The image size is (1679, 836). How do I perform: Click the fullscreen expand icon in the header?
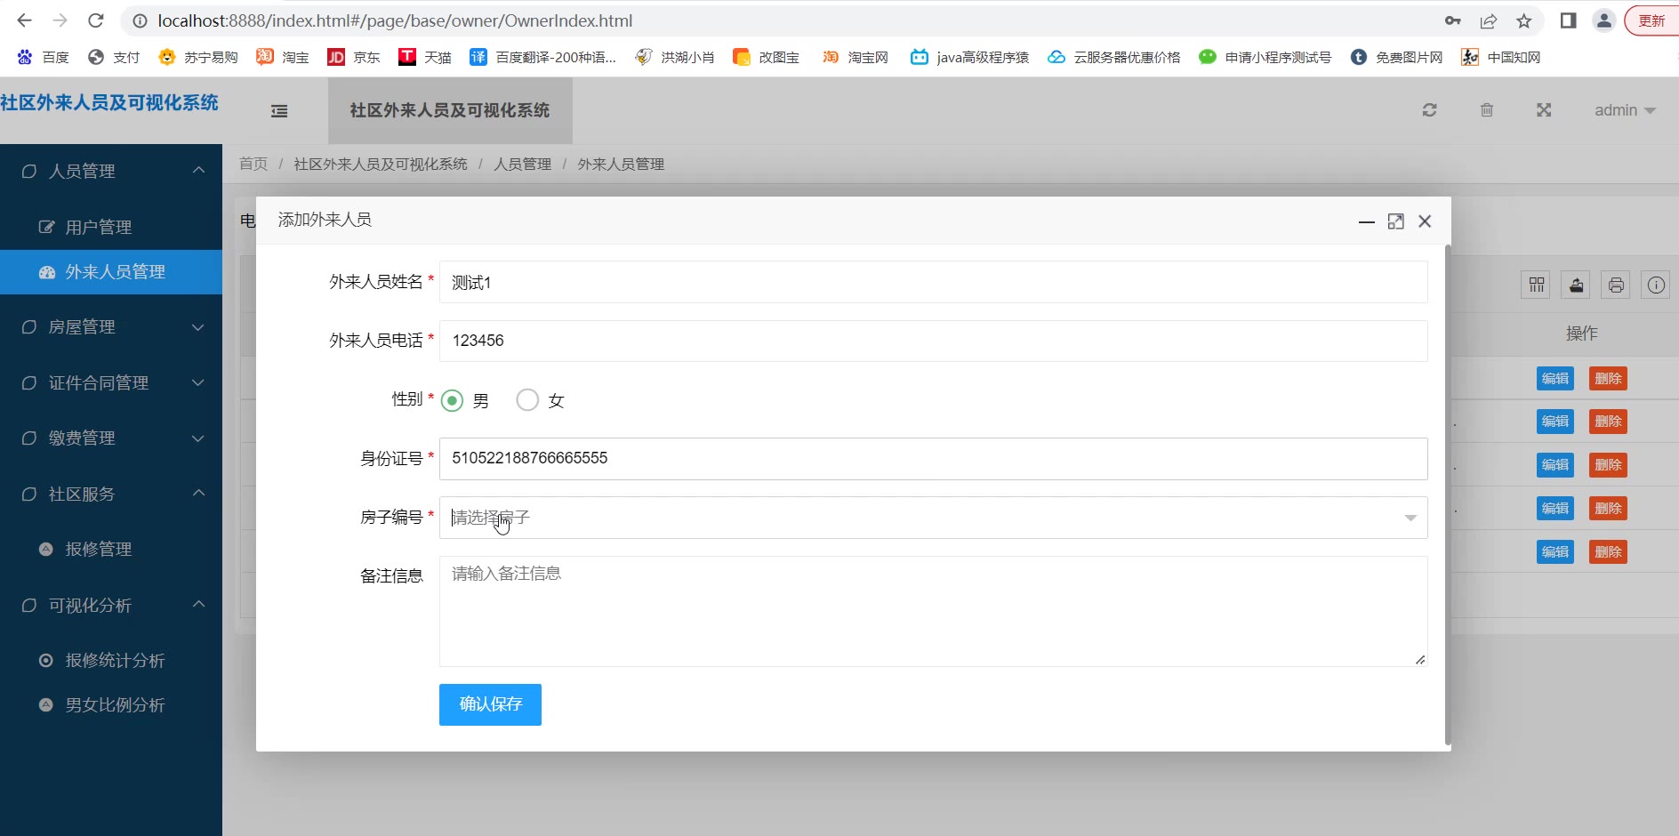click(x=1544, y=110)
